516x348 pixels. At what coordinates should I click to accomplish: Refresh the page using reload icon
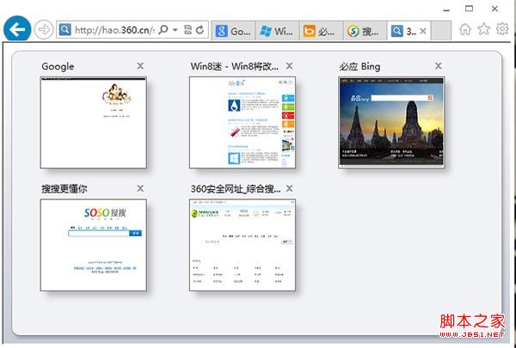click(x=200, y=30)
